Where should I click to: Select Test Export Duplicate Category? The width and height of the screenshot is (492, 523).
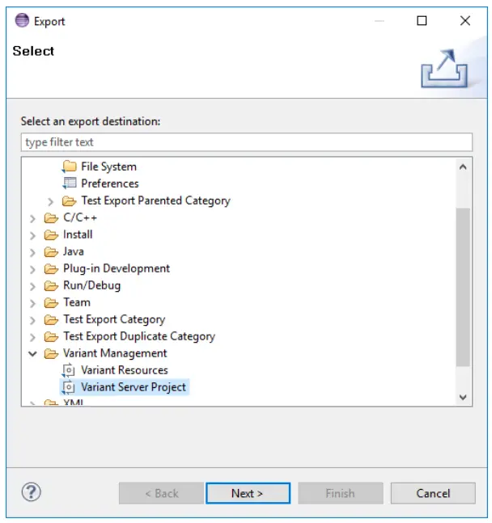(139, 336)
